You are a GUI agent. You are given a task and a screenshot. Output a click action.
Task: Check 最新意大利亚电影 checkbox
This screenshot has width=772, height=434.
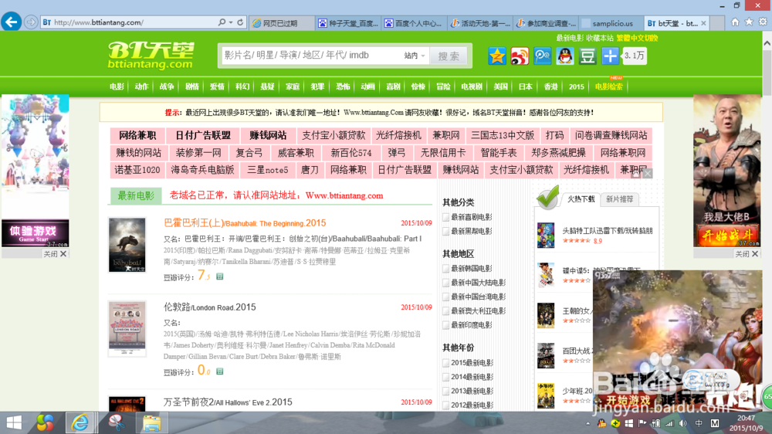[x=445, y=311]
